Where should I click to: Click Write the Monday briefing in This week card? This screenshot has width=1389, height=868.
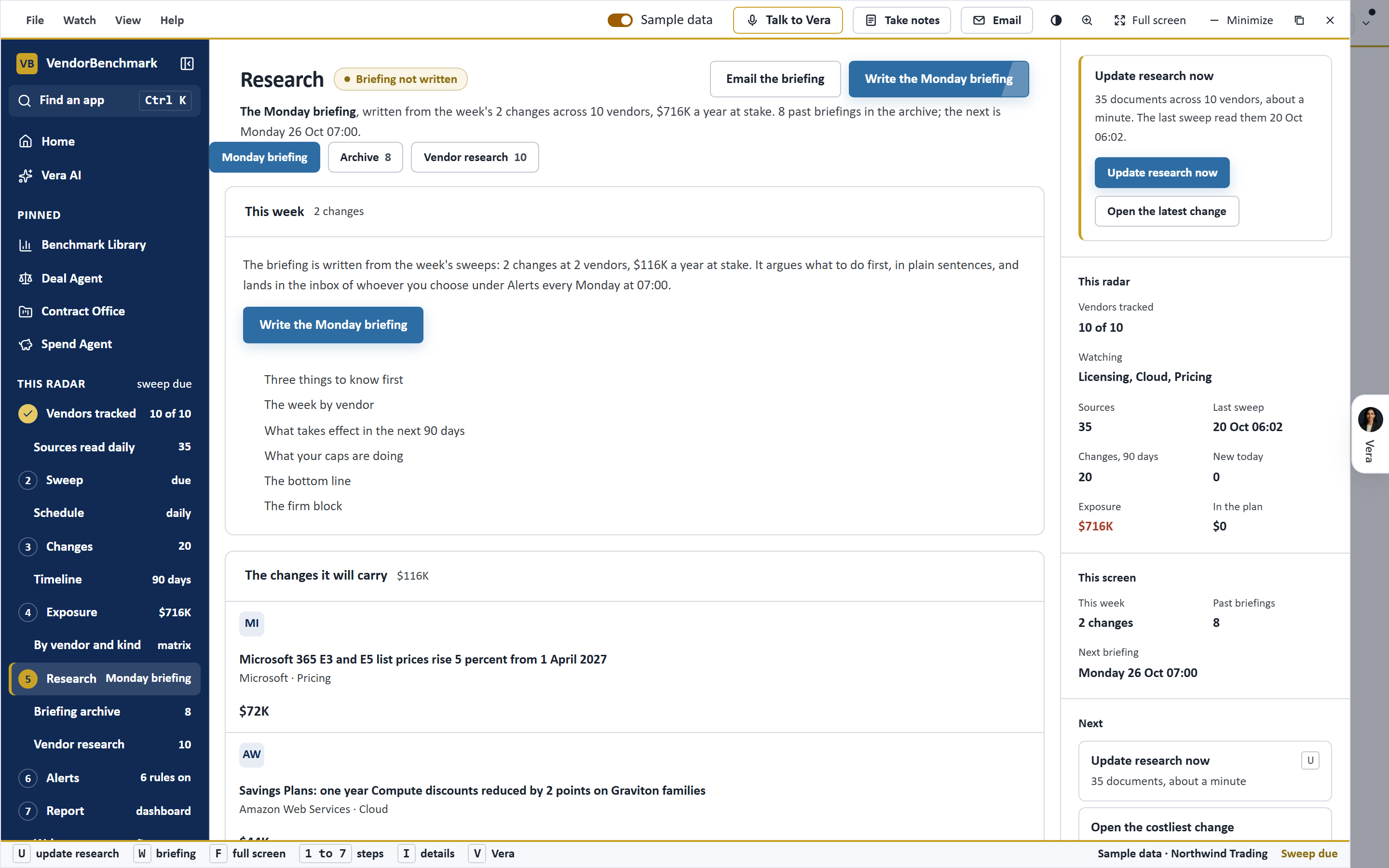pyautogui.click(x=333, y=325)
